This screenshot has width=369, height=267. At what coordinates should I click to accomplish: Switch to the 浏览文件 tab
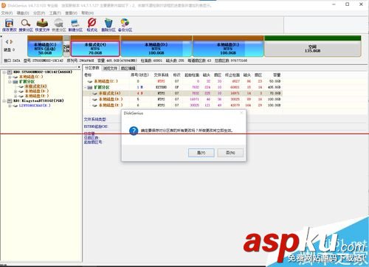[x=110, y=68]
